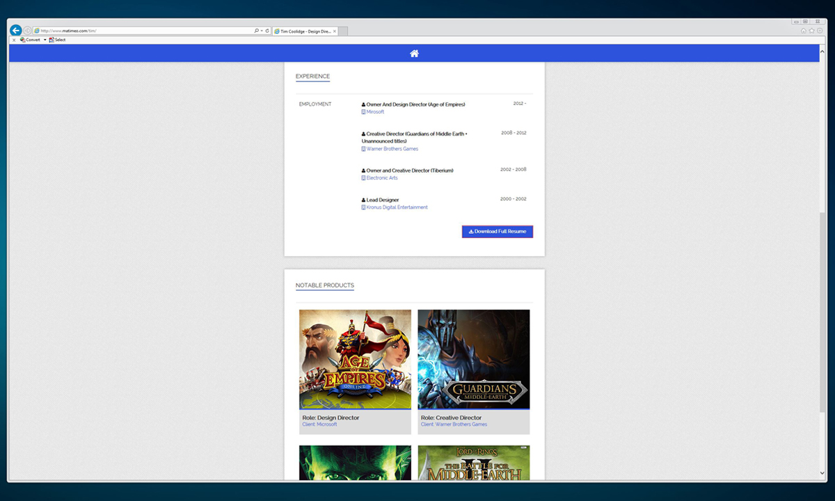Click the Age of Empires Online thumbnail
The width and height of the screenshot is (835, 501).
[x=355, y=359]
